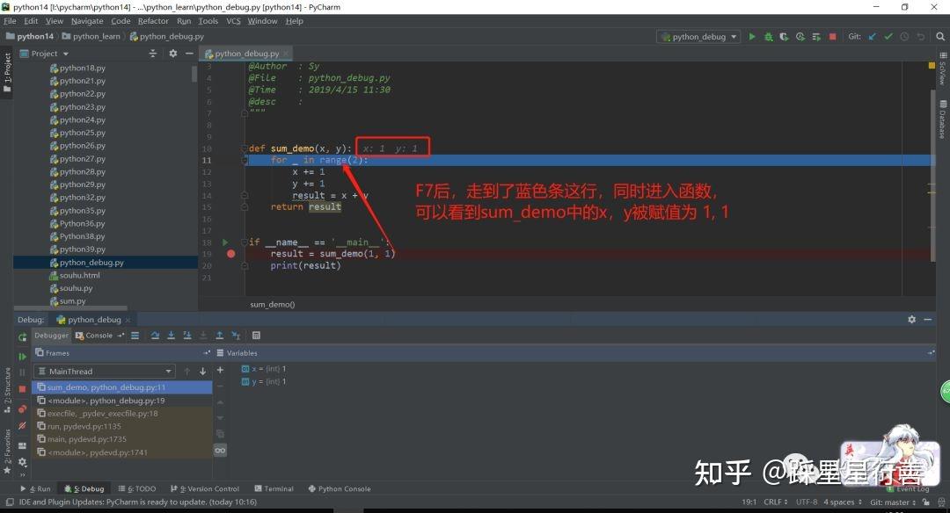The height and width of the screenshot is (513, 950).
Task: Collapse the Project tool window panel
Action: pos(188,53)
